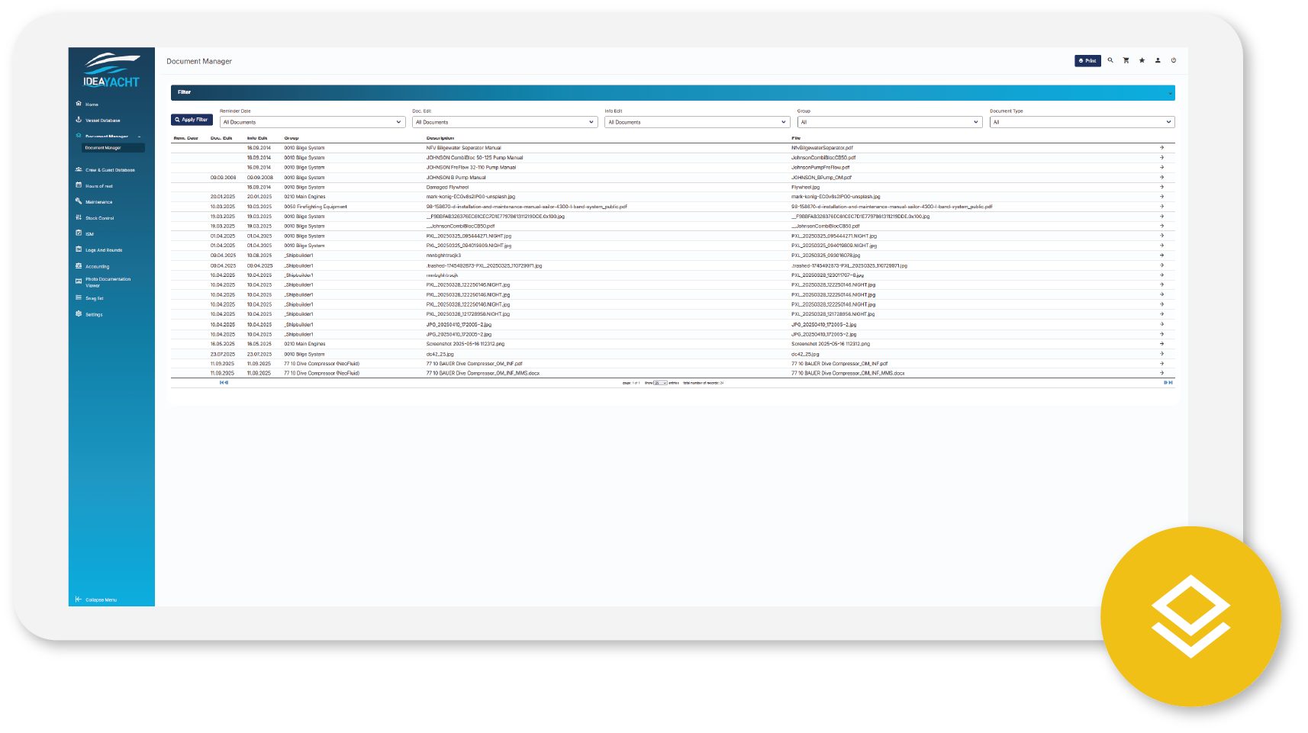This screenshot has width=1308, height=733.
Task: Collapse the Filter panel chevron
Action: coord(1170,93)
